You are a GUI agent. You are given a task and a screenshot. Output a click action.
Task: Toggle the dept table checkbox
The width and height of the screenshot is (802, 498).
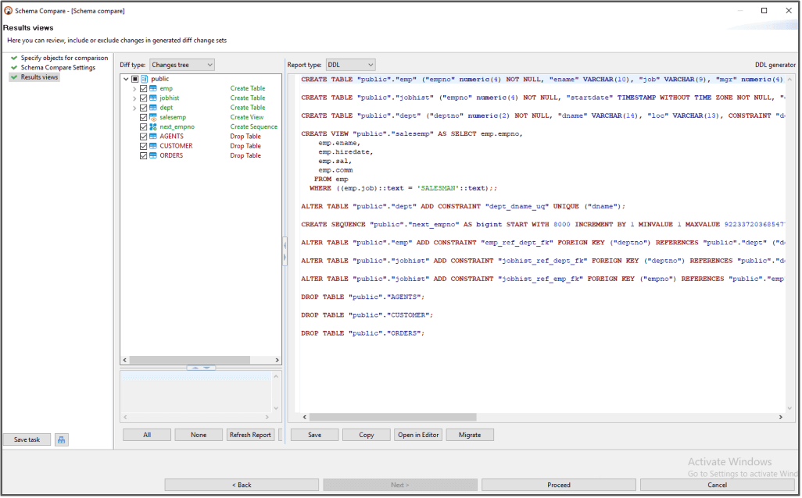pyautogui.click(x=143, y=108)
